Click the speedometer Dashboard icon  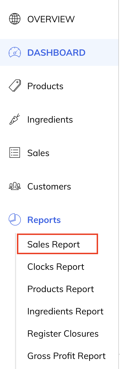[x=15, y=53]
